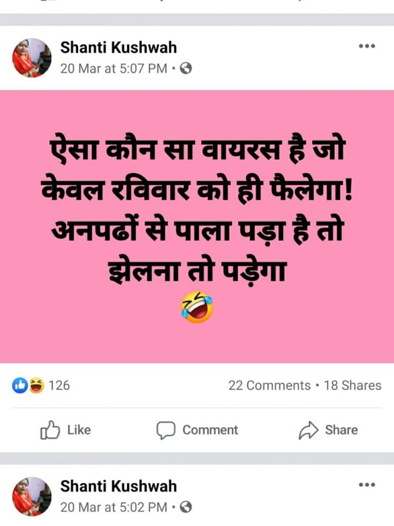Image resolution: width=394 pixels, height=526 pixels.
Task: Open three-dot options menu on 5:02 PM post
Action: 367,485
